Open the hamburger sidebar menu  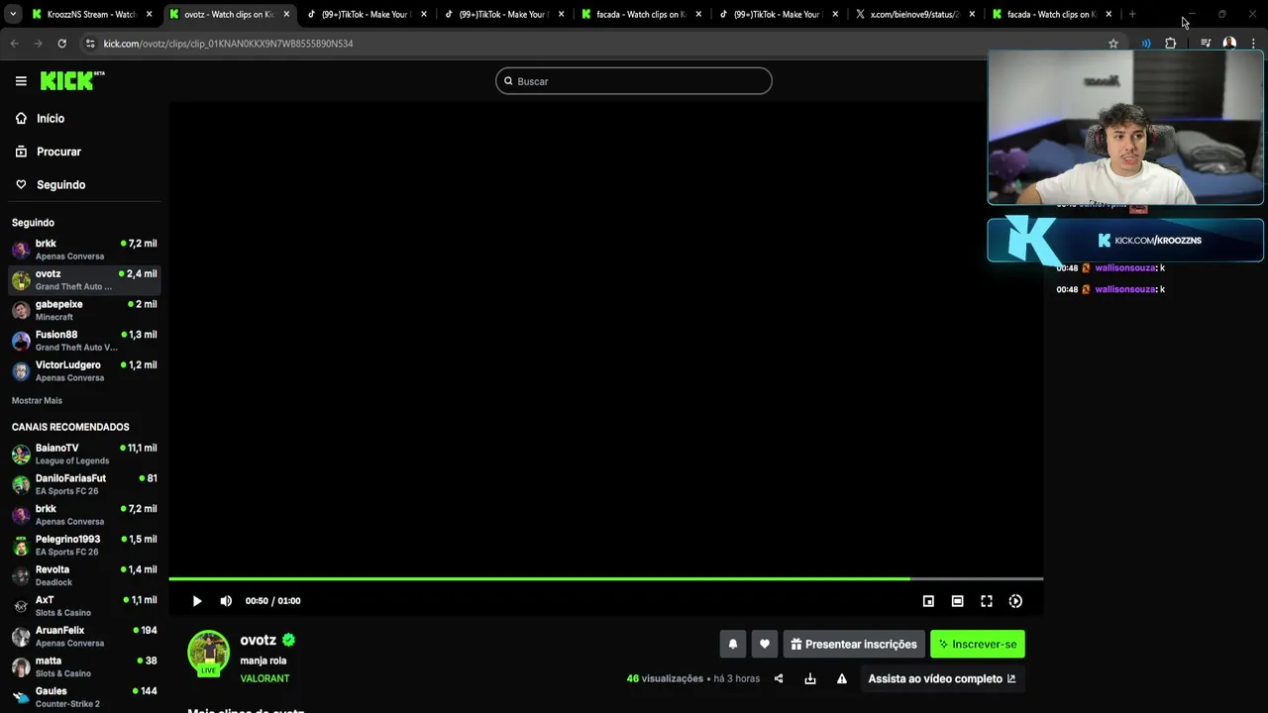(x=21, y=81)
